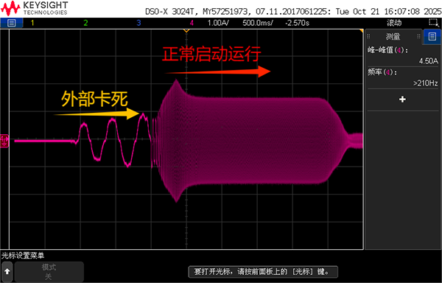
Task: Click the cursor hint message box
Action: 263,272
